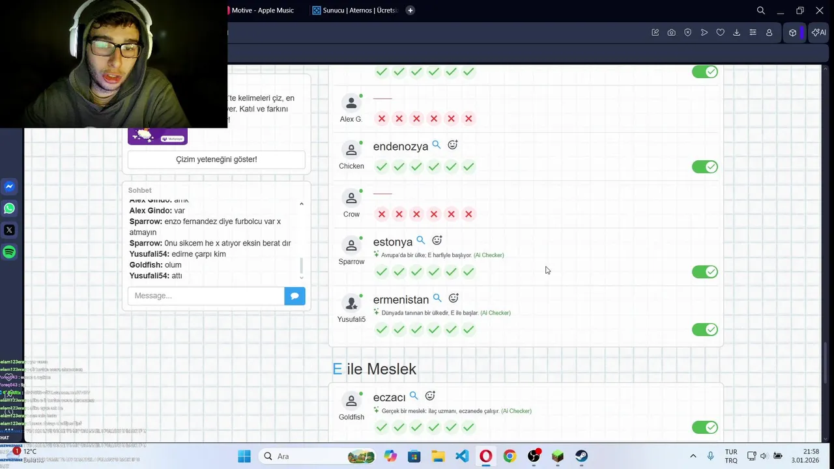Toggle approval switch for endenozya answer

705,167
